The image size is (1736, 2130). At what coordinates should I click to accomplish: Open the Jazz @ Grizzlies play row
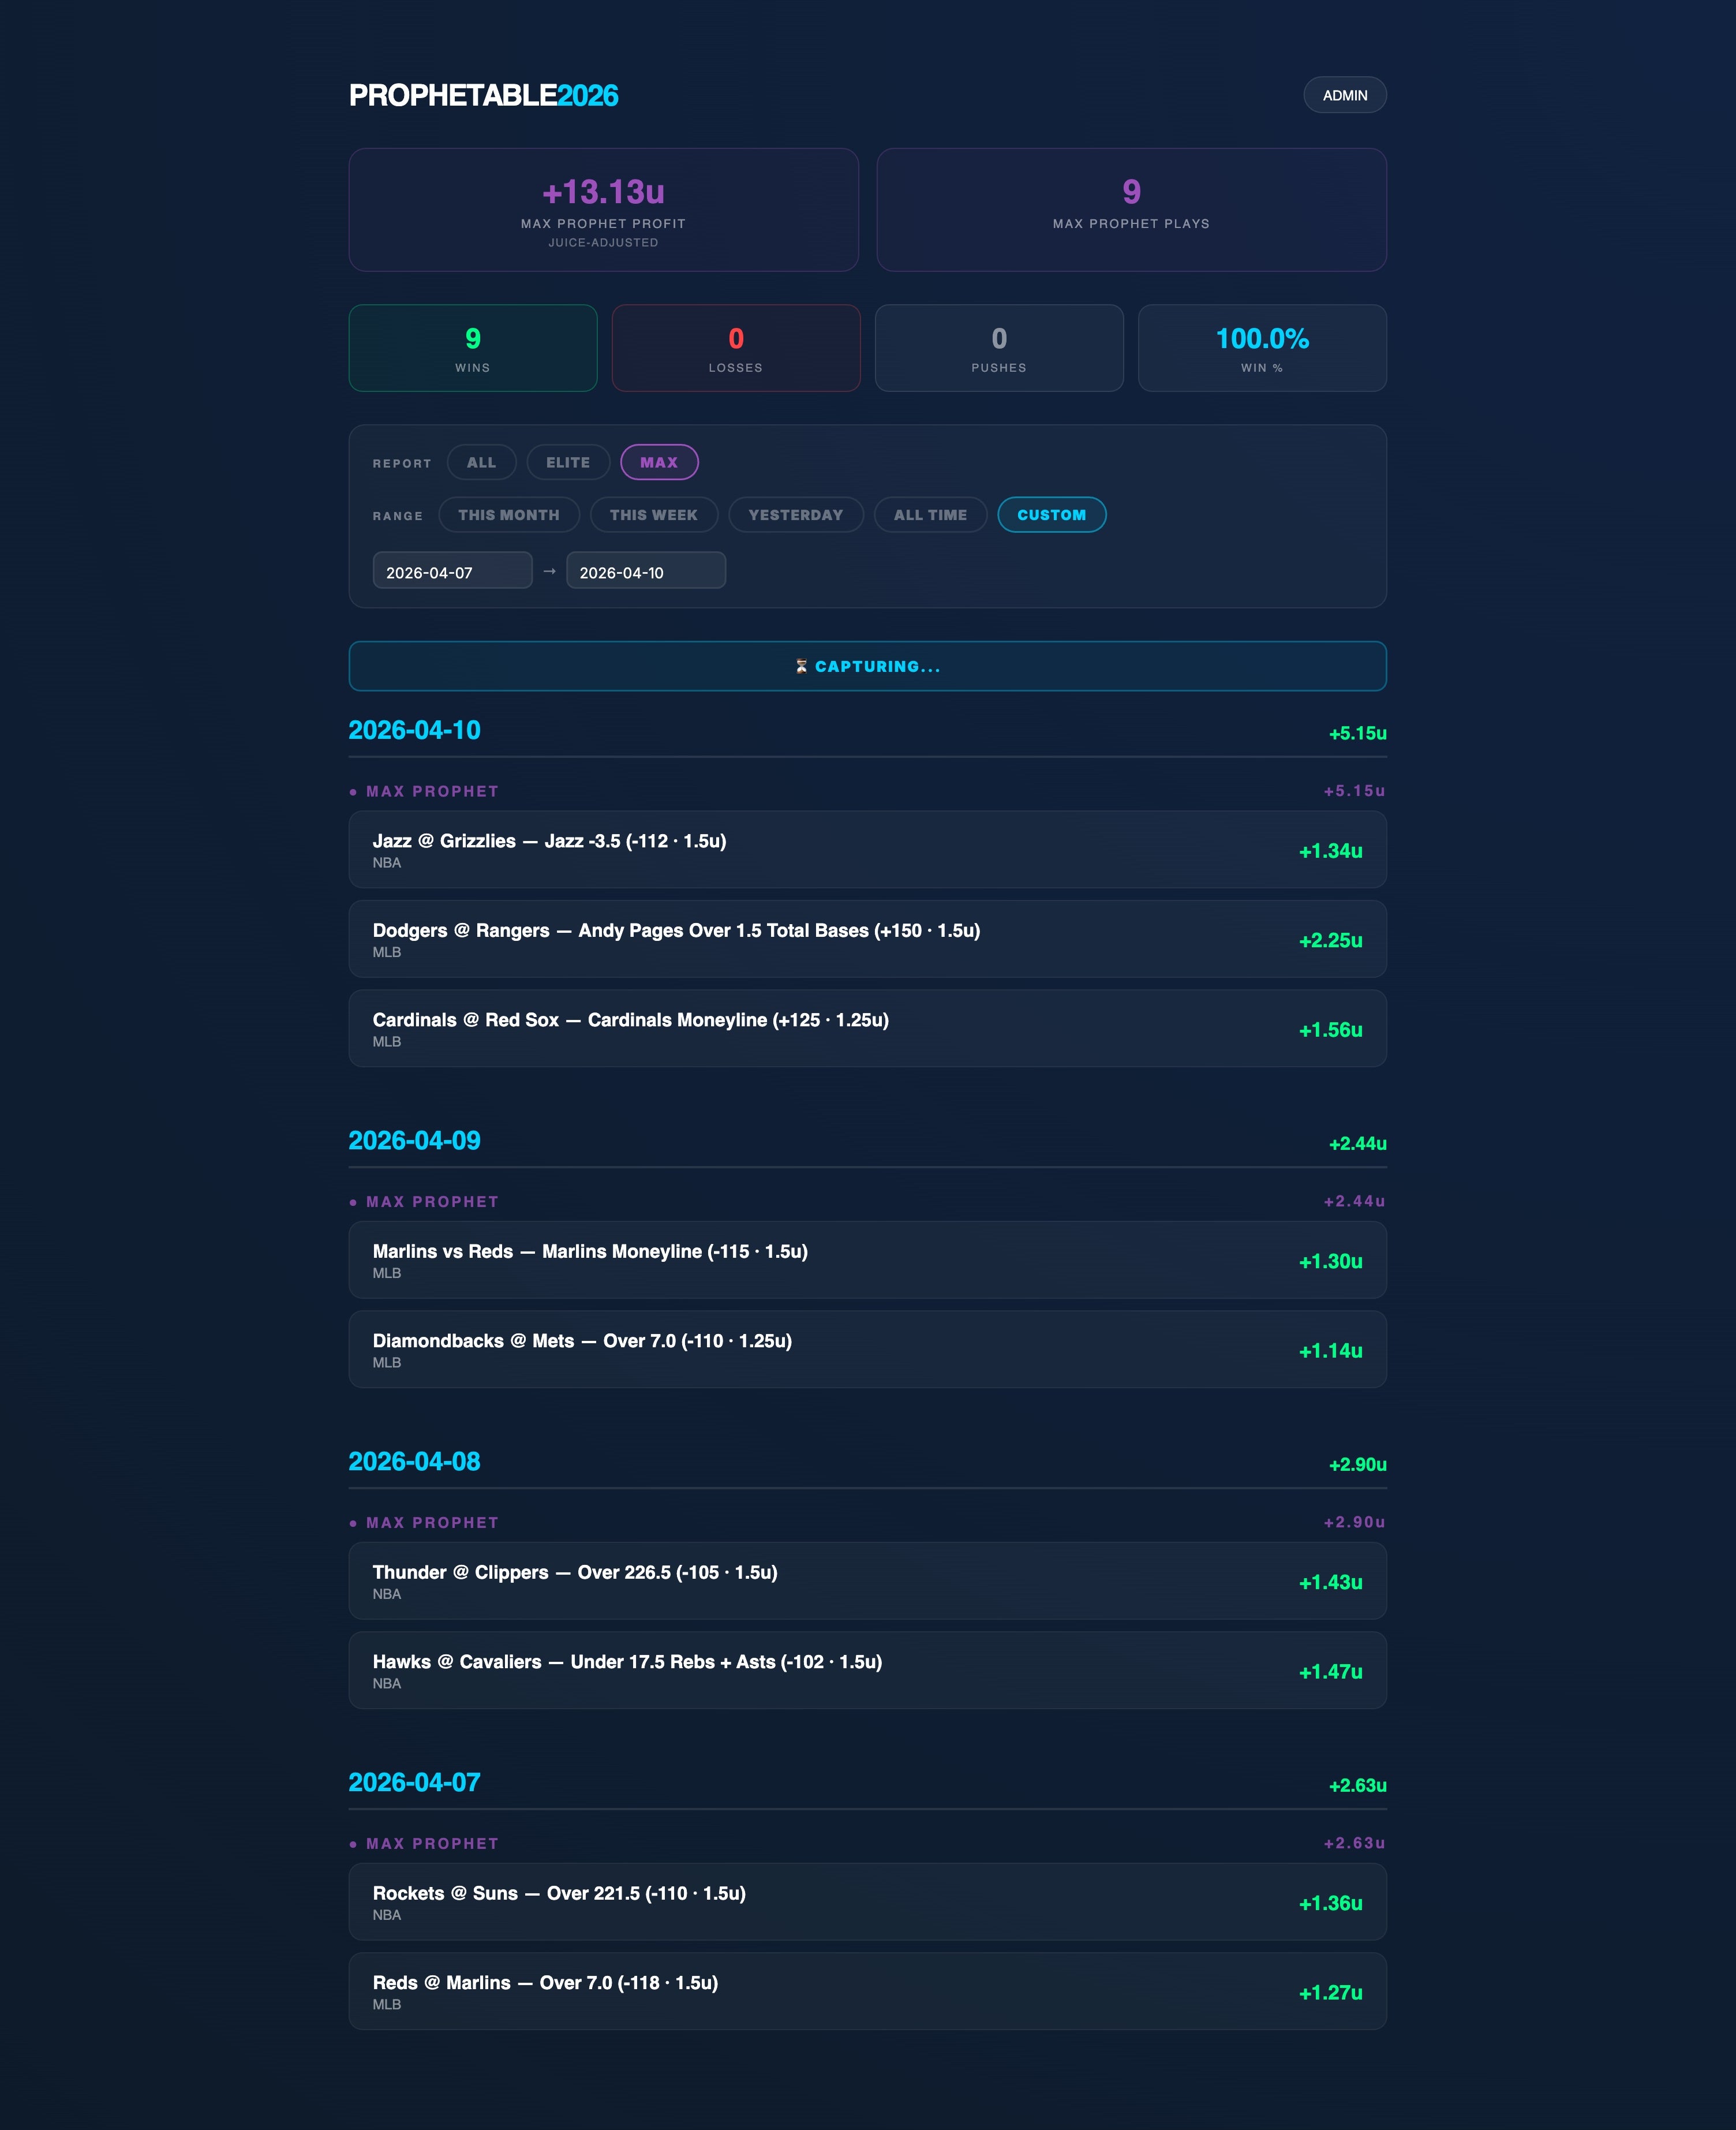click(x=867, y=850)
